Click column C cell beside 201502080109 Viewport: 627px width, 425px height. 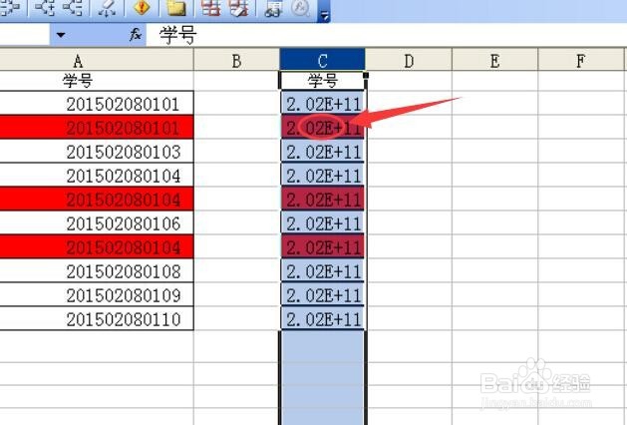tap(322, 295)
